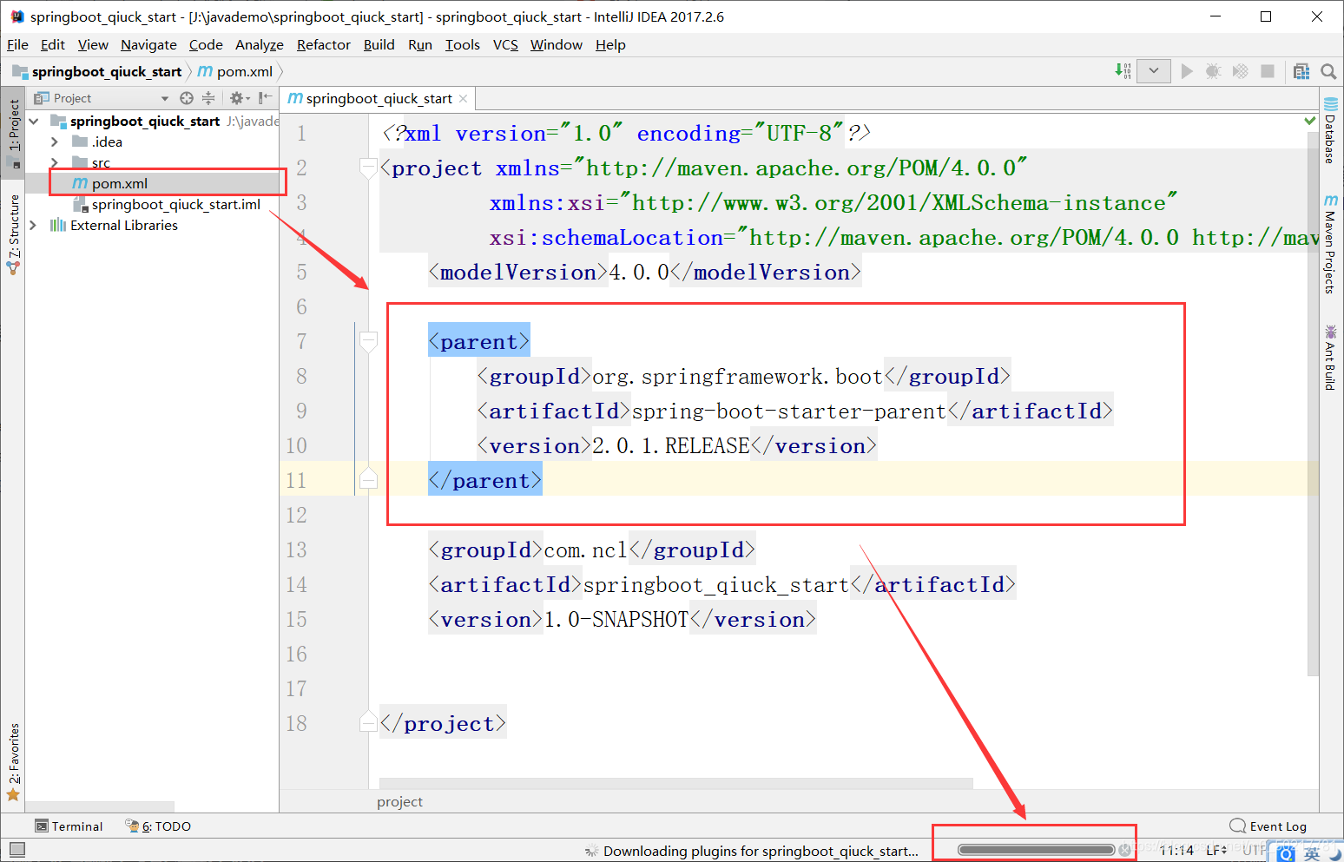Expand External Libraries node
Viewport: 1344px width, 862px height.
coord(34,225)
